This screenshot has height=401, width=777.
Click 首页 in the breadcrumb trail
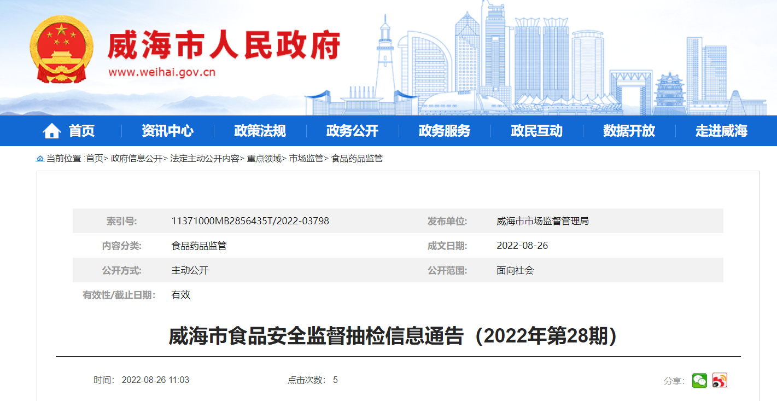94,159
